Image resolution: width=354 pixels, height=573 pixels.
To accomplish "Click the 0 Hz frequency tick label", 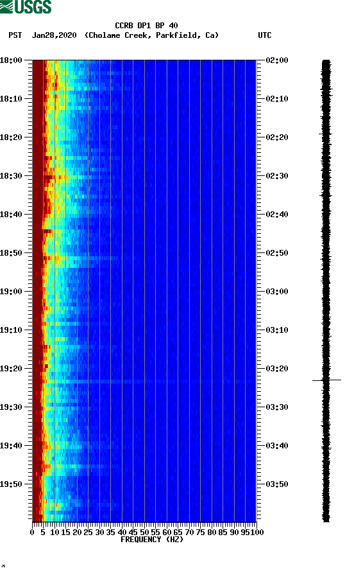I will pyautogui.click(x=32, y=533).
